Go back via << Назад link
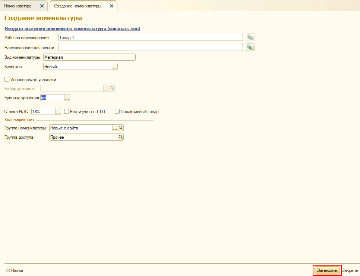The width and height of the screenshot is (360, 276). click(14, 270)
